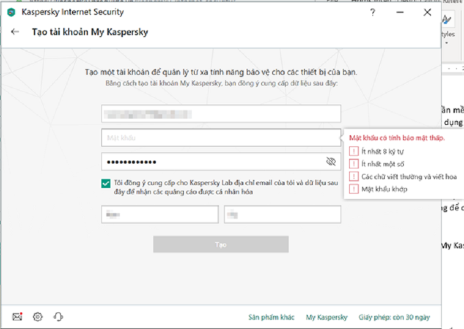The width and height of the screenshot is (464, 329).
Task: Click 'Mật khẩu khớp' requirement text
Action: coord(384,189)
